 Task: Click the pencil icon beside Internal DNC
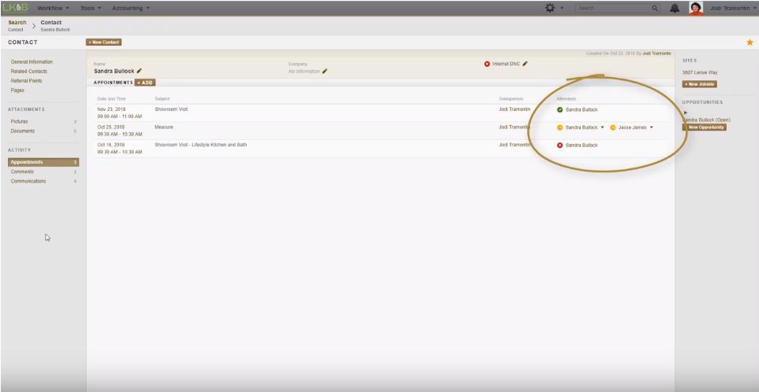click(x=525, y=64)
